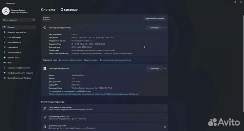Click the Система breadcrumb link
The height and width of the screenshot is (131, 244).
pos(48,9)
